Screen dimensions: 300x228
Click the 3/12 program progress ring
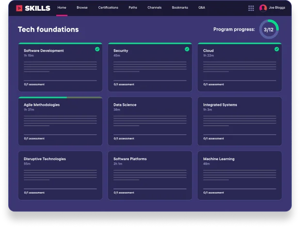pos(268,30)
